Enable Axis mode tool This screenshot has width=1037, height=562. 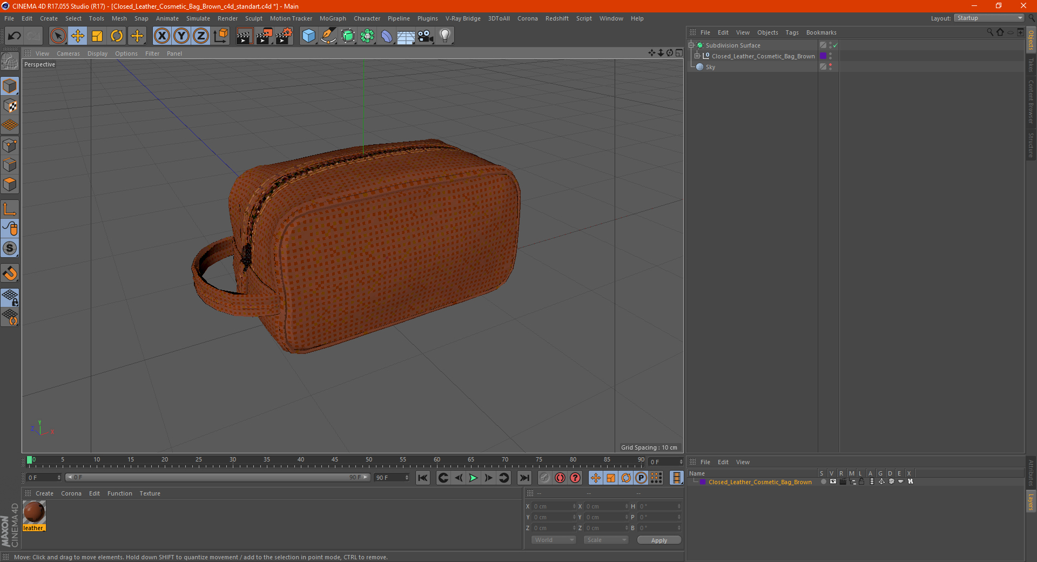pyautogui.click(x=10, y=209)
